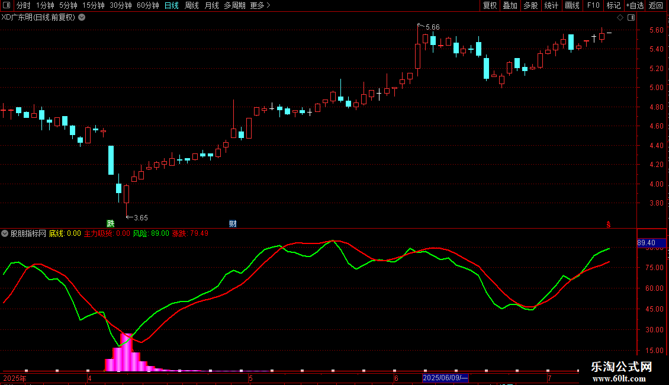
Task: Click month 4 on the time axis
Action: [89, 378]
